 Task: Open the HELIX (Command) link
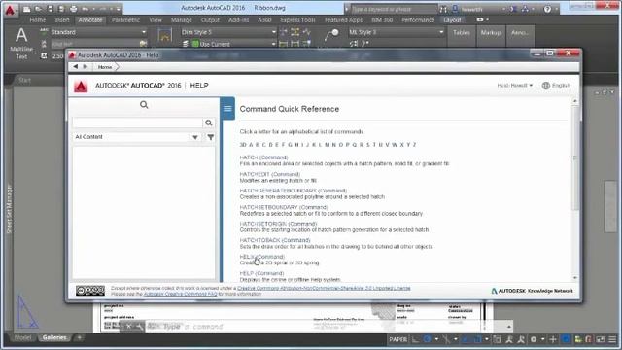click(x=262, y=257)
